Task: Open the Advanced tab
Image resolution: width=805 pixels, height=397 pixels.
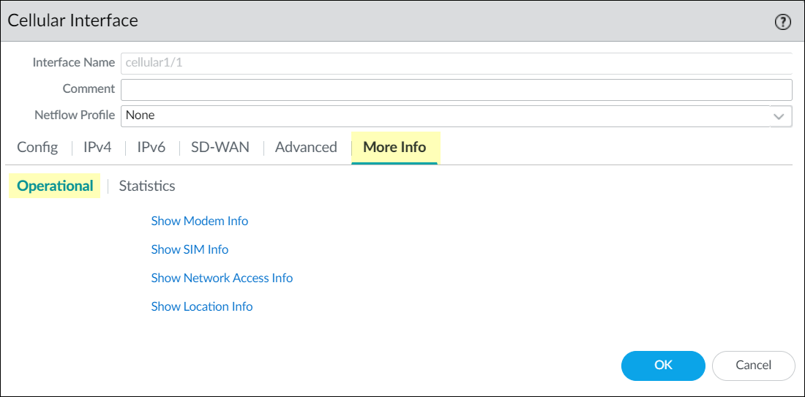Action: tap(306, 147)
